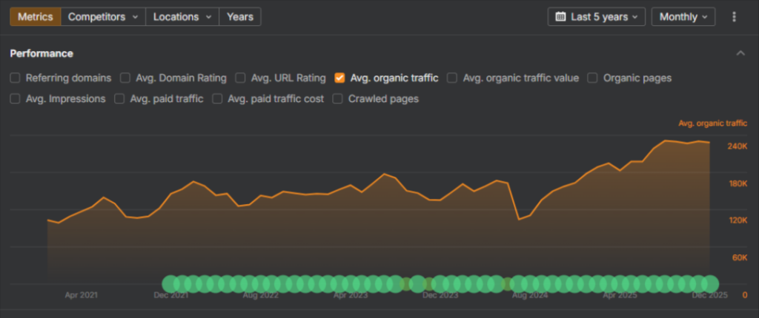Tick the Organic pages checkbox

pos(594,78)
